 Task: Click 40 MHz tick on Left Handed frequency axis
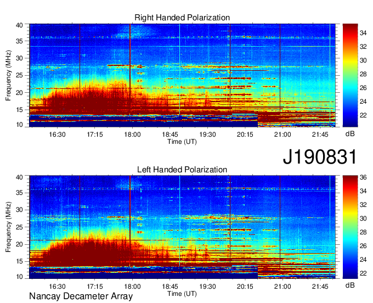pyautogui.click(x=19, y=177)
